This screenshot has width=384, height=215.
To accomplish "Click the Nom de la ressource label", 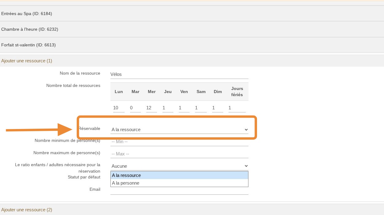I will pyautogui.click(x=80, y=73).
